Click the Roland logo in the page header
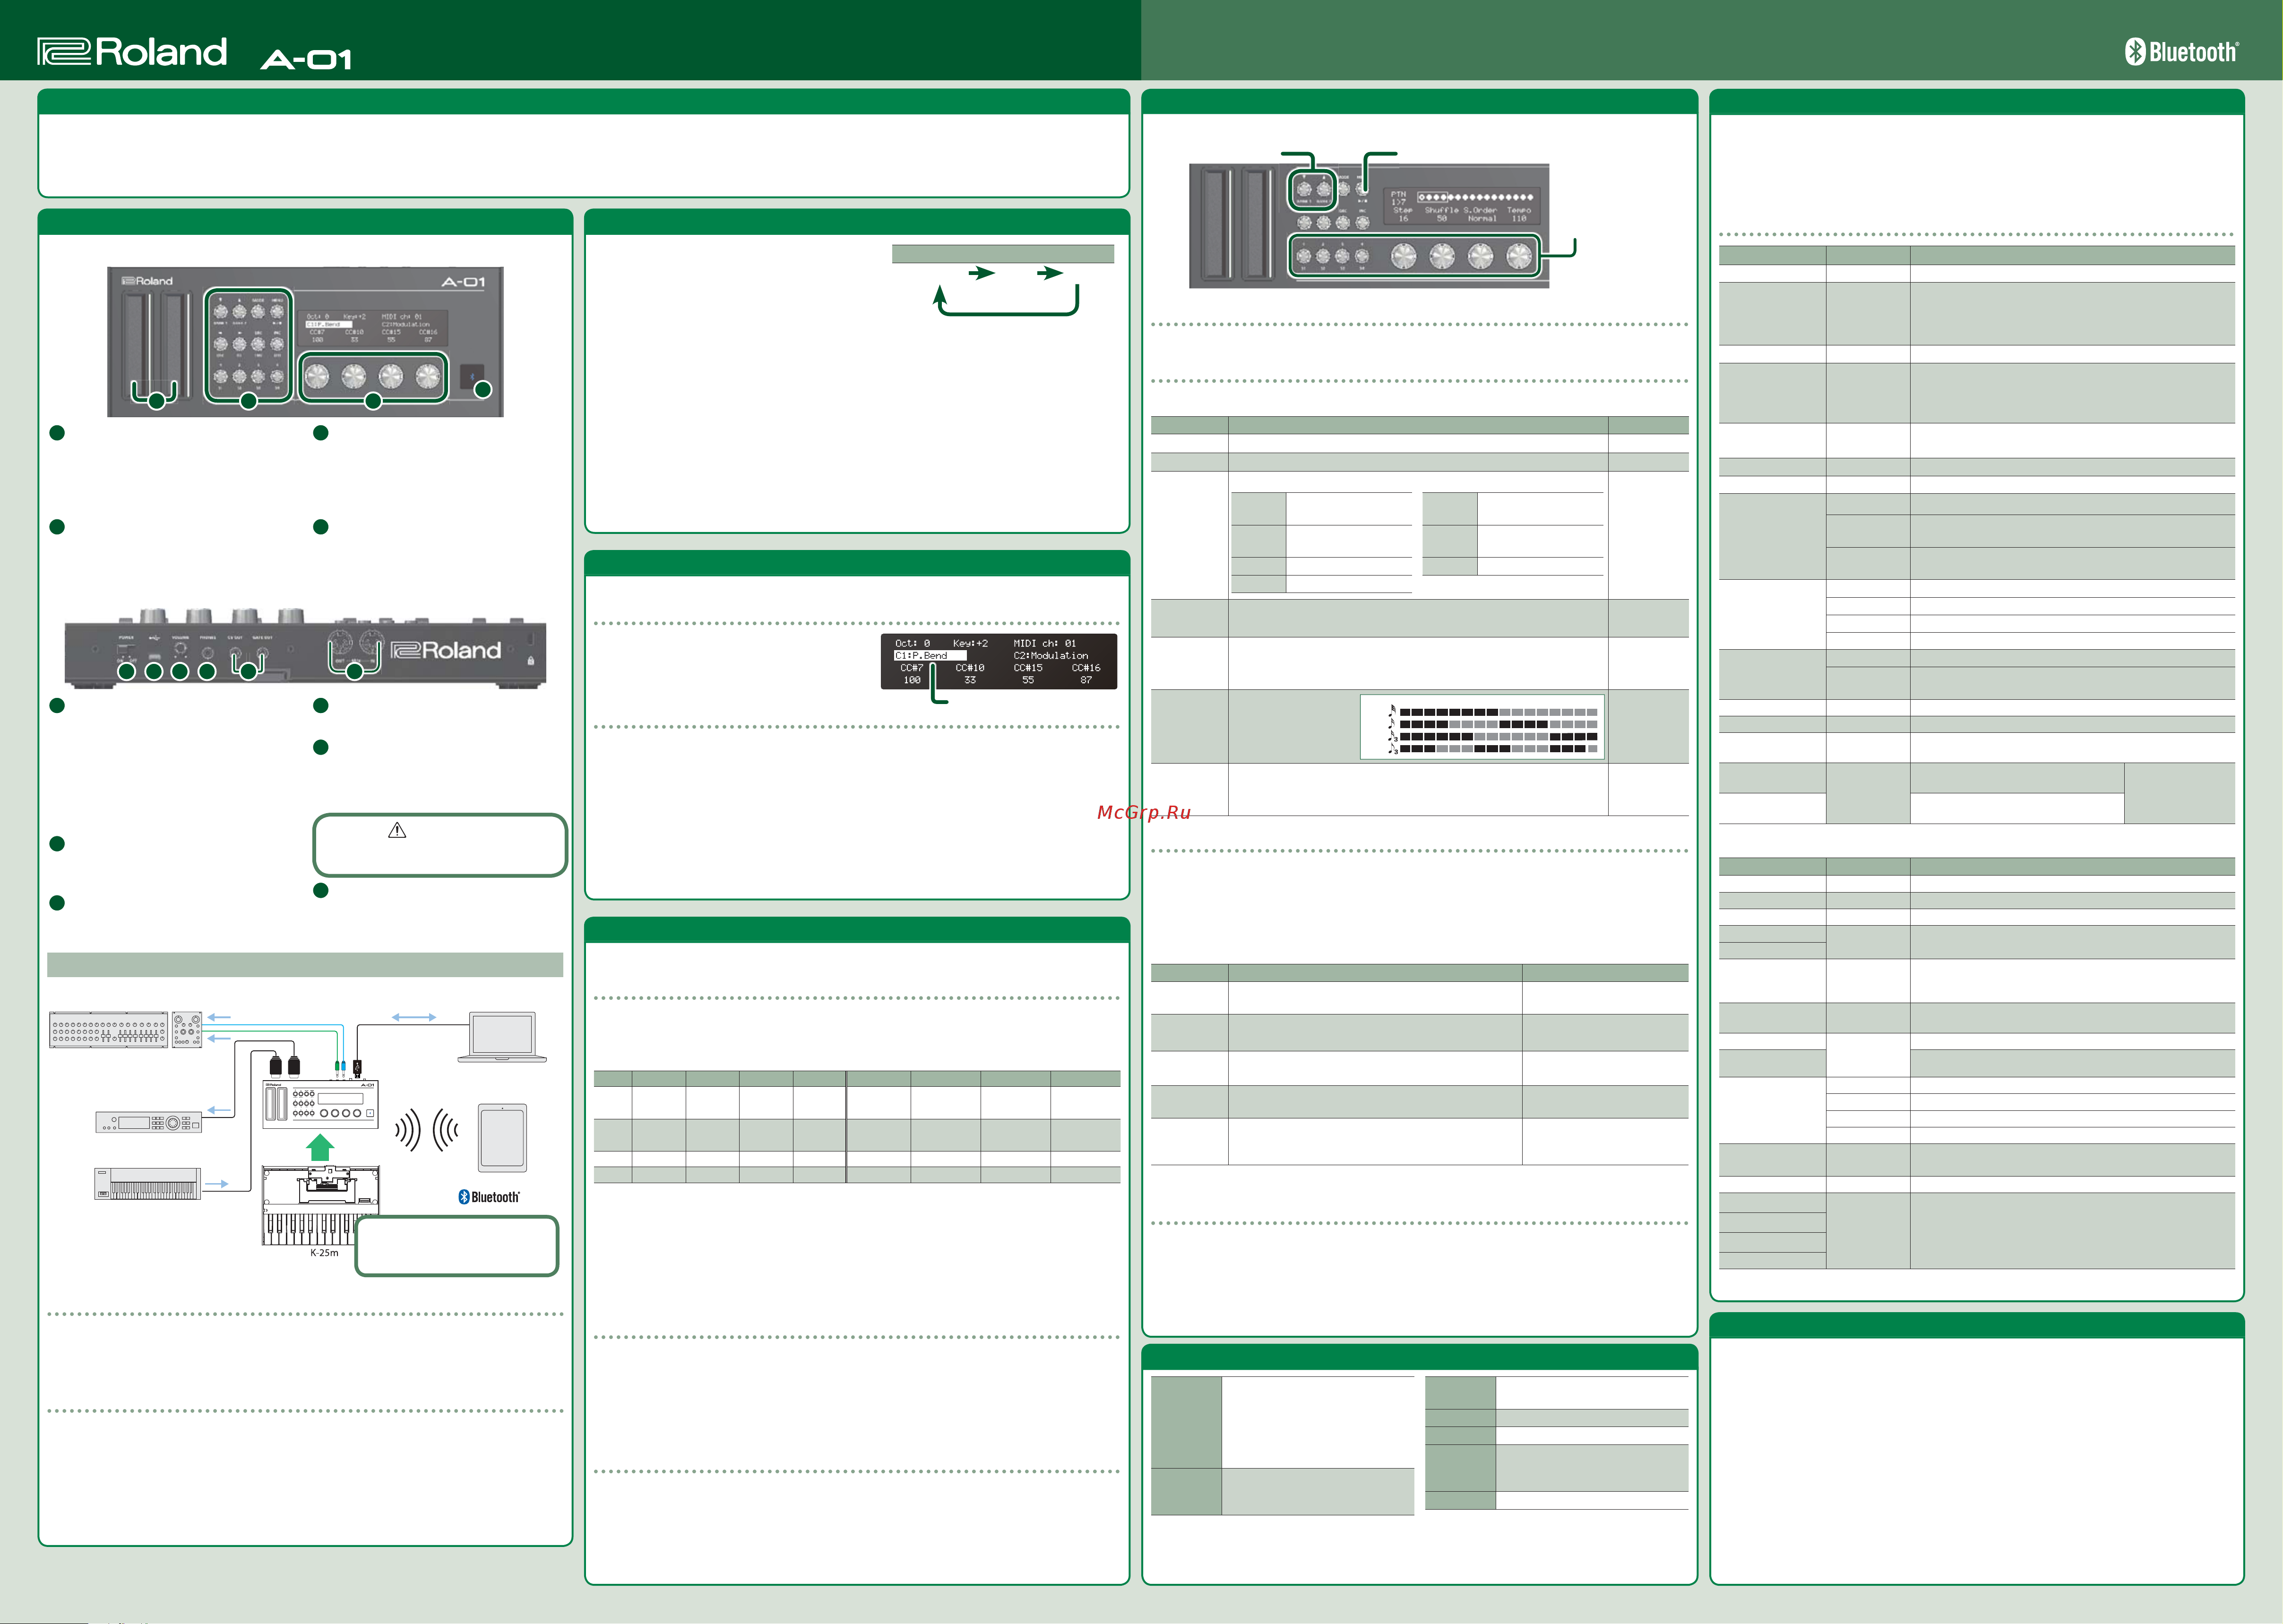 tap(132, 52)
